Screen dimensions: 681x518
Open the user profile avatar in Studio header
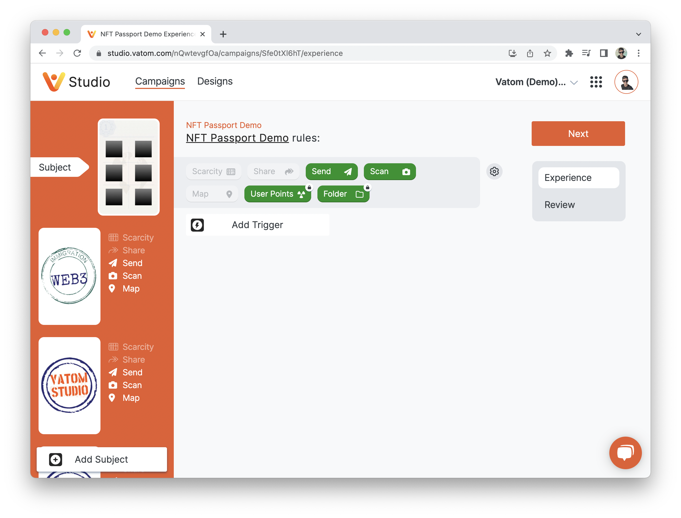(626, 82)
